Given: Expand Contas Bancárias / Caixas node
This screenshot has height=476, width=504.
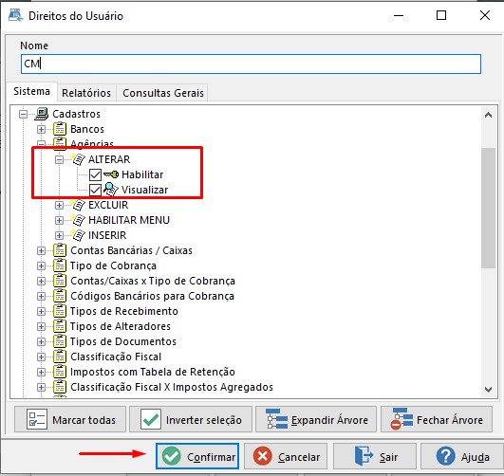Looking at the screenshot, I should 41,250.
